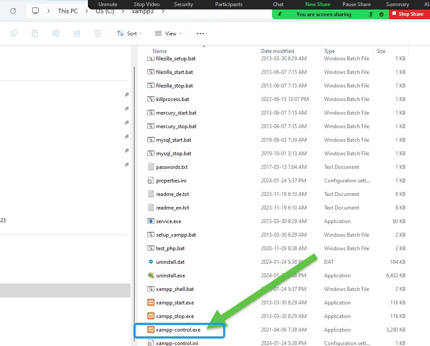430x346 pixels.
Task: Click Unmute in the Zoom toolbar
Action: pos(108,4)
